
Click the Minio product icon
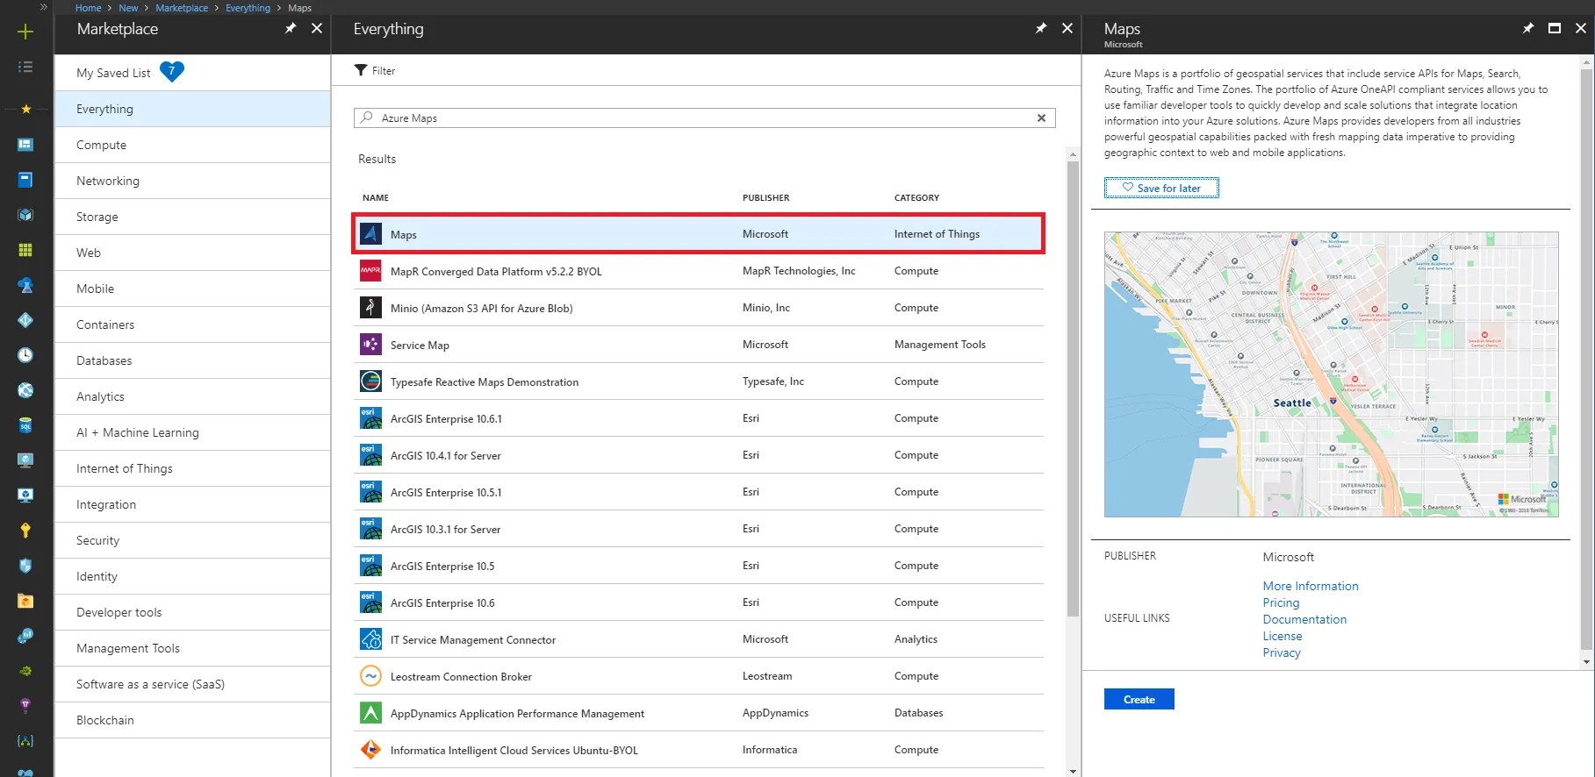[x=370, y=308]
